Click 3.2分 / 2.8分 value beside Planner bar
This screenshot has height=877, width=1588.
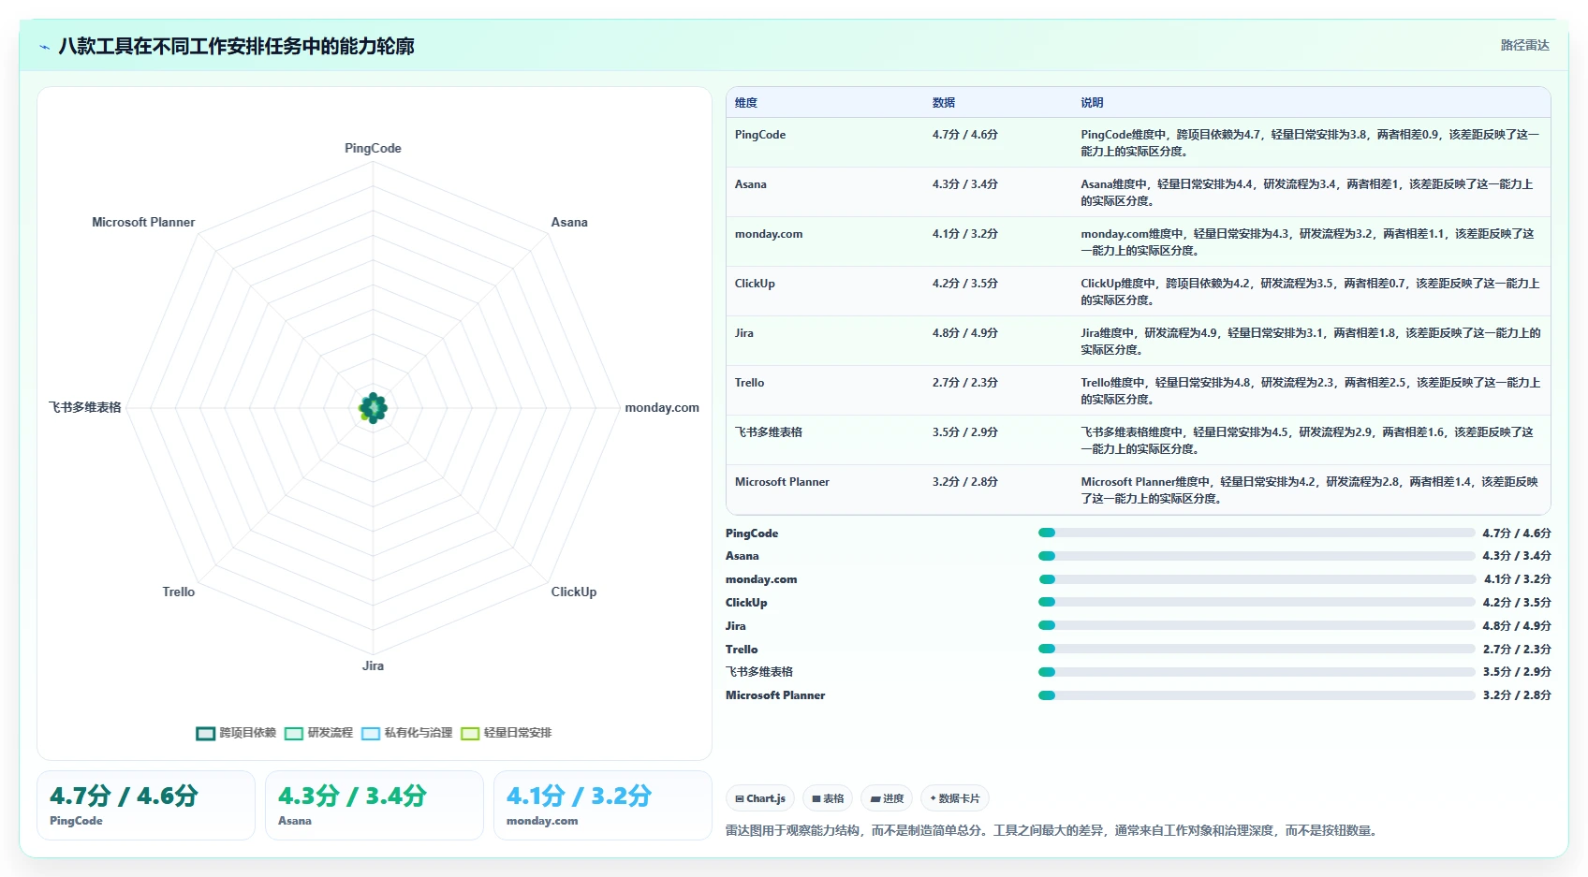click(1517, 695)
